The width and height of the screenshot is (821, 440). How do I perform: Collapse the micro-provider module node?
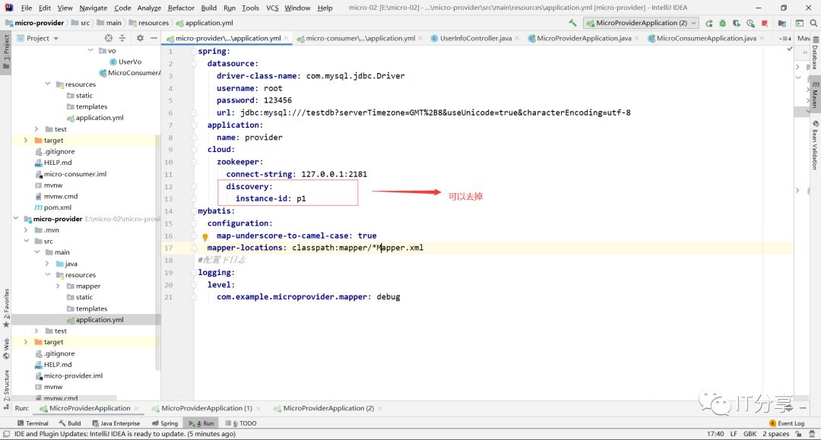point(16,219)
